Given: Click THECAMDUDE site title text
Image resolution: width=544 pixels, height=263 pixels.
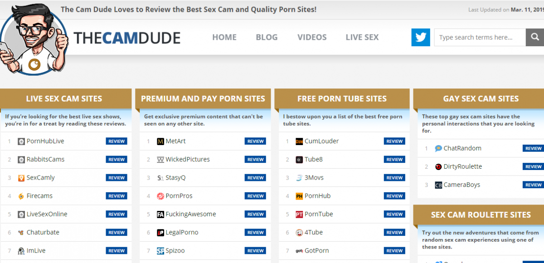Looking at the screenshot, I should click(x=127, y=38).
